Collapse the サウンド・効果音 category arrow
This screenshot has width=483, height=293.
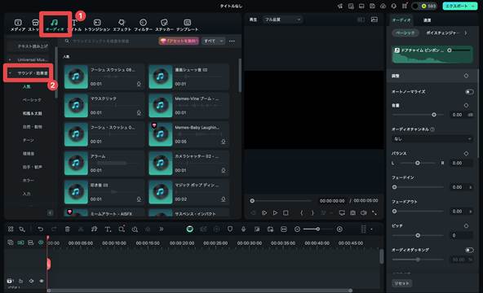coord(10,73)
